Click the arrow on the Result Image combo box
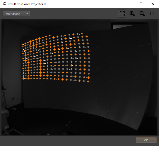The width and height of the screenshot is (159, 146). coord(27,14)
